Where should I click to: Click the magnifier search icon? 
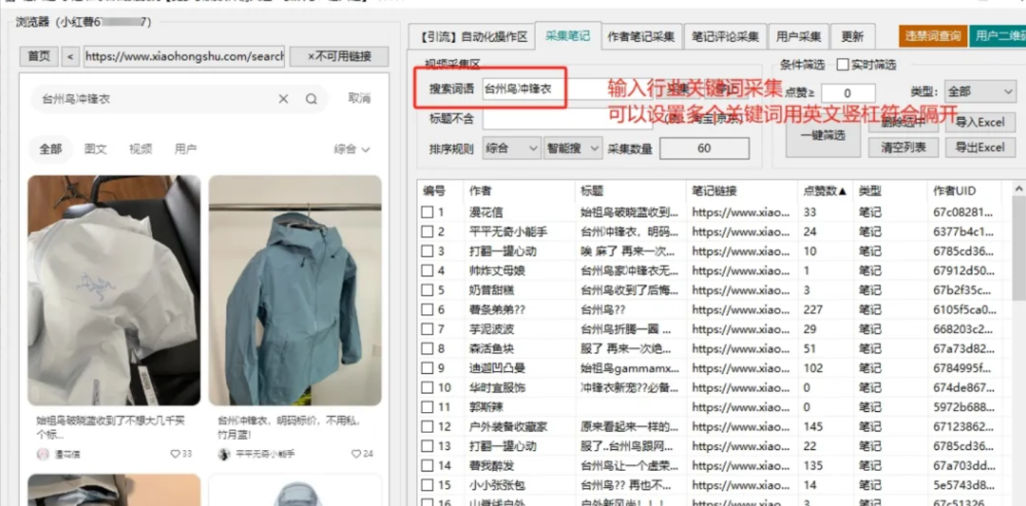pos(312,99)
